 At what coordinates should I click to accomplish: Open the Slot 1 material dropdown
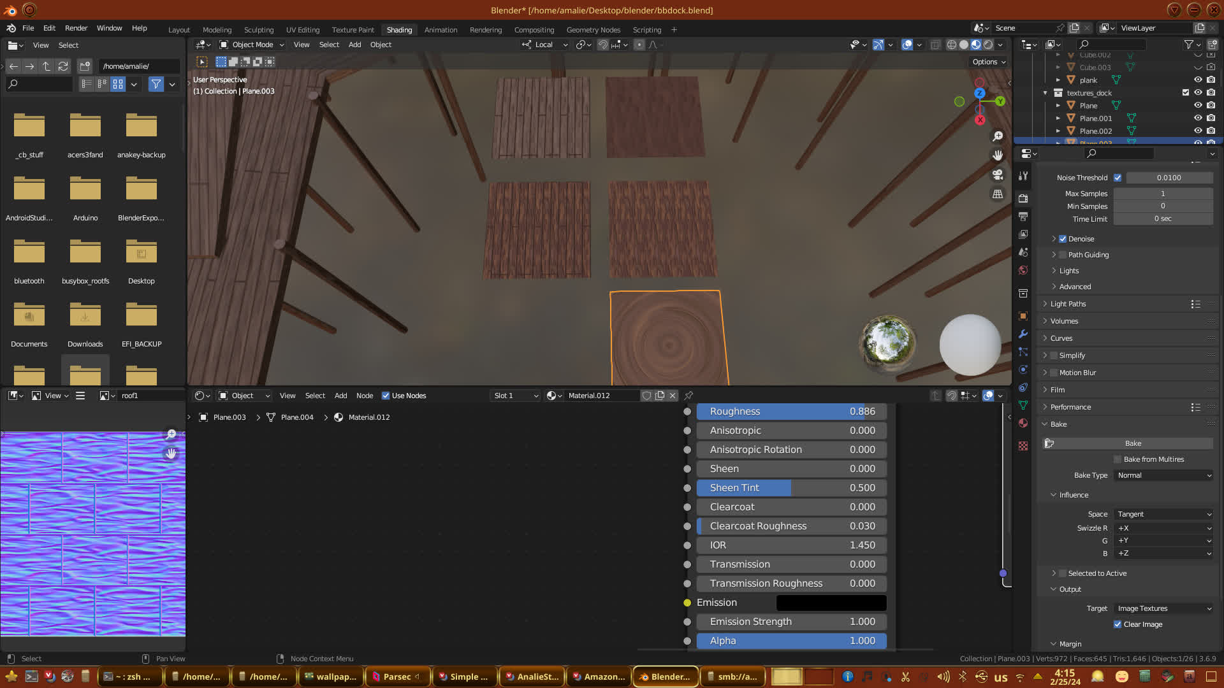(515, 396)
